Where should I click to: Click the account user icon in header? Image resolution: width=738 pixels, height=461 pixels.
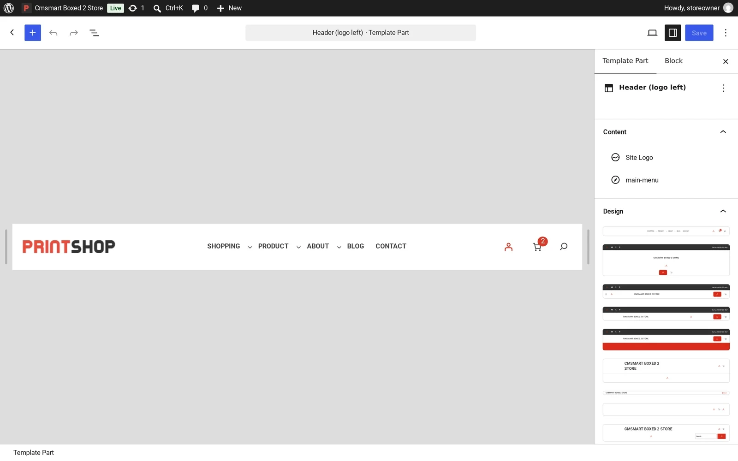pyautogui.click(x=508, y=247)
